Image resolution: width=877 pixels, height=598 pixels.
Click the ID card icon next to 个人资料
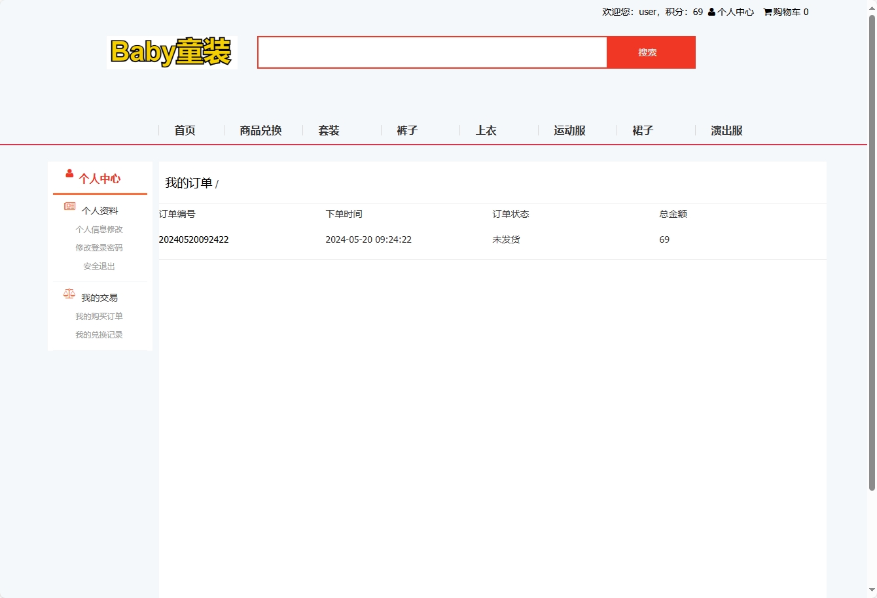(69, 206)
